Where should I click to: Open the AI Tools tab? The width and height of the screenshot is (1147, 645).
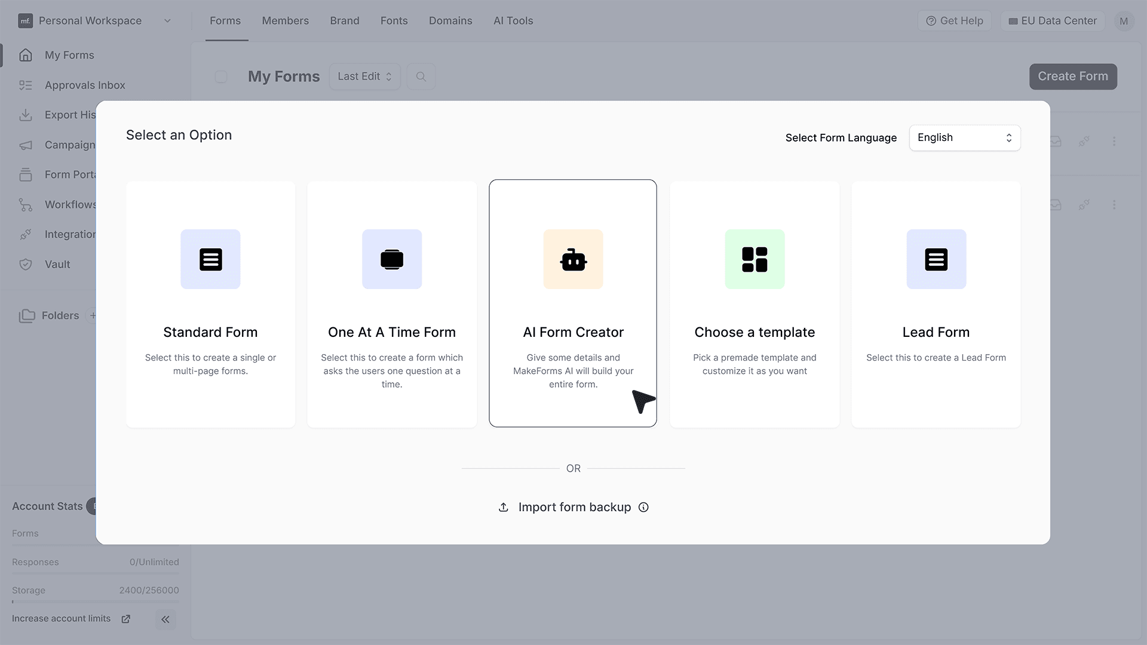(x=513, y=21)
